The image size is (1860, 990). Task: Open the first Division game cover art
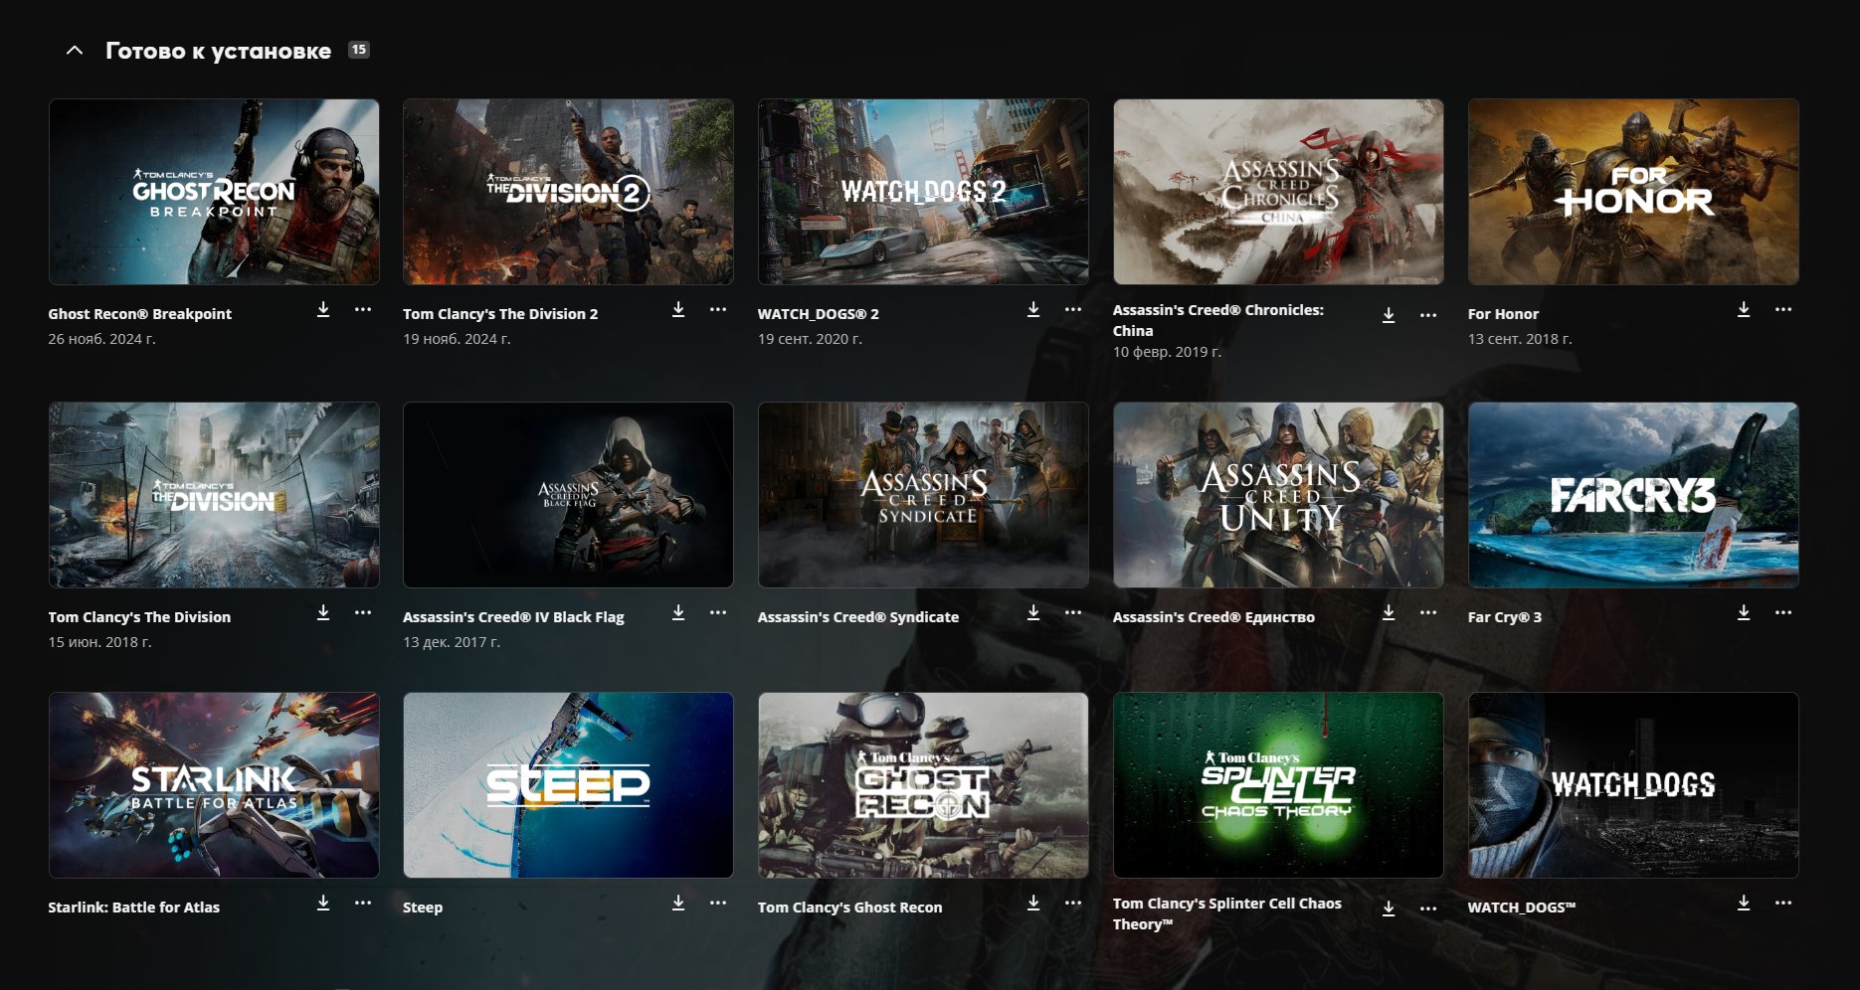[x=214, y=495]
